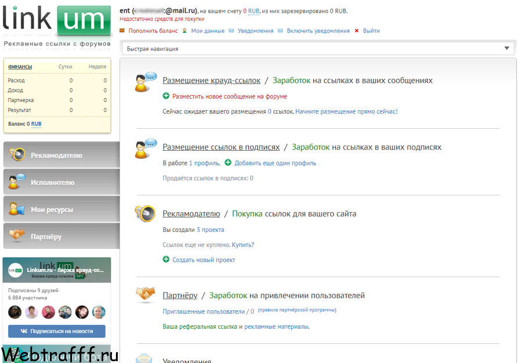Click 6 884 участника text
518x363 pixels.
(x=28, y=297)
